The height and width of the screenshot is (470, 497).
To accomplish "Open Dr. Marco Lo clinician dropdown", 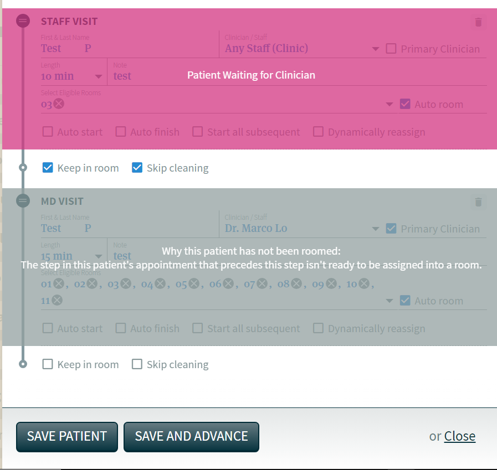I will pyautogui.click(x=376, y=229).
